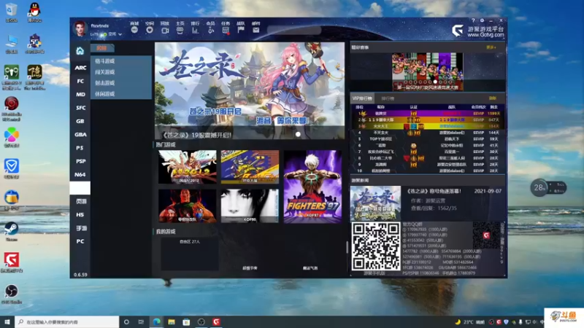Click the 苍之录 main banner
584x328 pixels.
[x=250, y=90]
